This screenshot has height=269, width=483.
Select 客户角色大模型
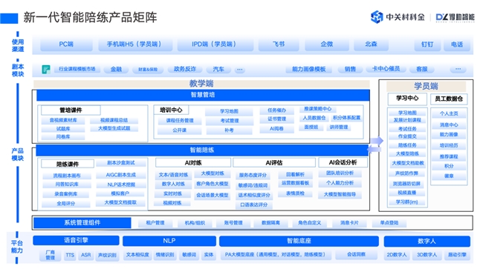coord(213,184)
